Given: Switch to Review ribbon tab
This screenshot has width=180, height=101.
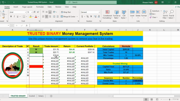Looking at the screenshot, I should point(58,7).
